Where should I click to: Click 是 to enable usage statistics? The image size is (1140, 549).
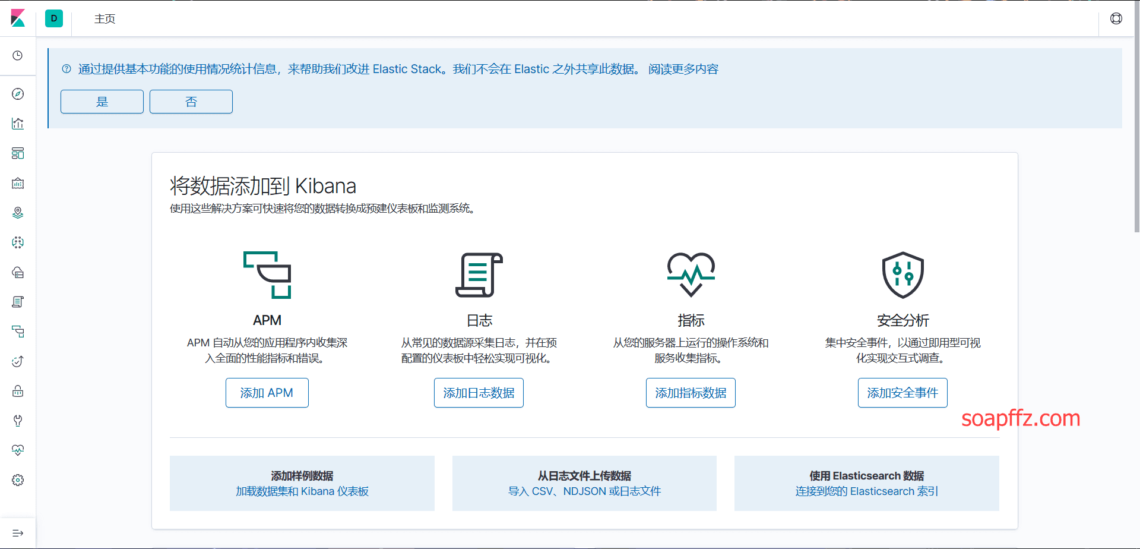102,102
